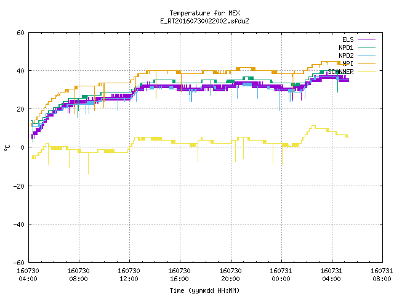Click the x-axis tick label 160731 08:00

[x=382, y=274]
